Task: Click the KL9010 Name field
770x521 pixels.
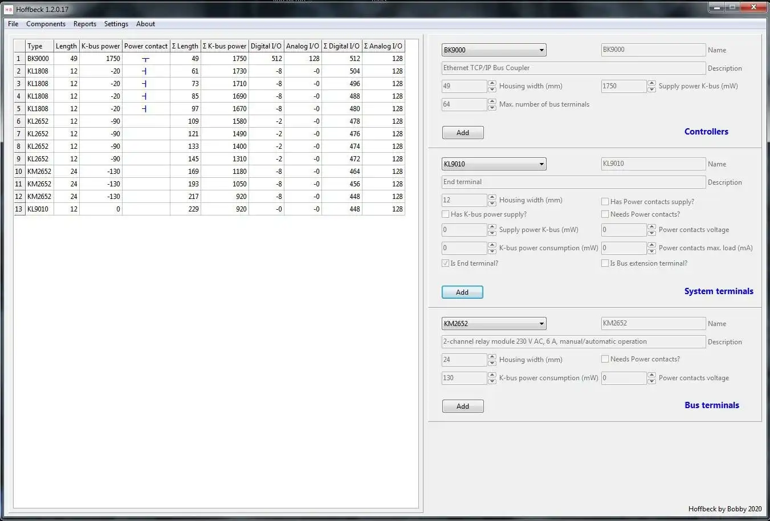Action: click(653, 164)
